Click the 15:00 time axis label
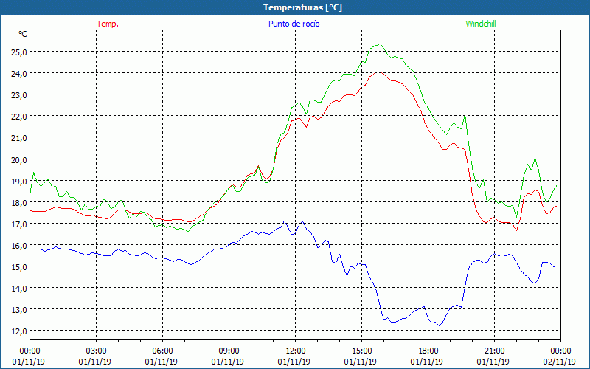Screen dimensions: 590x369 pos(361,351)
